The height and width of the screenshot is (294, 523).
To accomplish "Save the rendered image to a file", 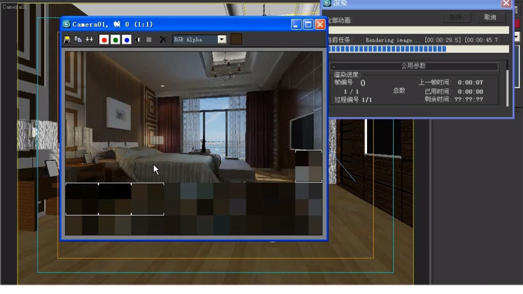I will [67, 39].
